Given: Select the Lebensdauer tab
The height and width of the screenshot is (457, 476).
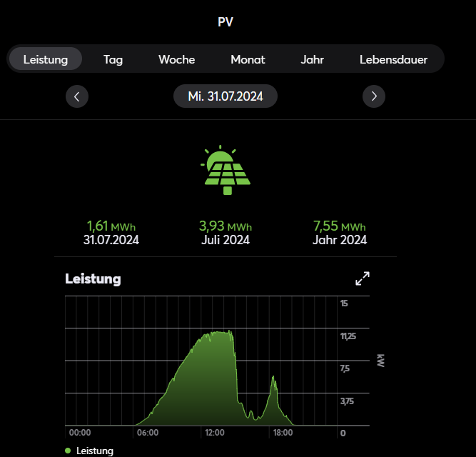Looking at the screenshot, I should coord(393,59).
